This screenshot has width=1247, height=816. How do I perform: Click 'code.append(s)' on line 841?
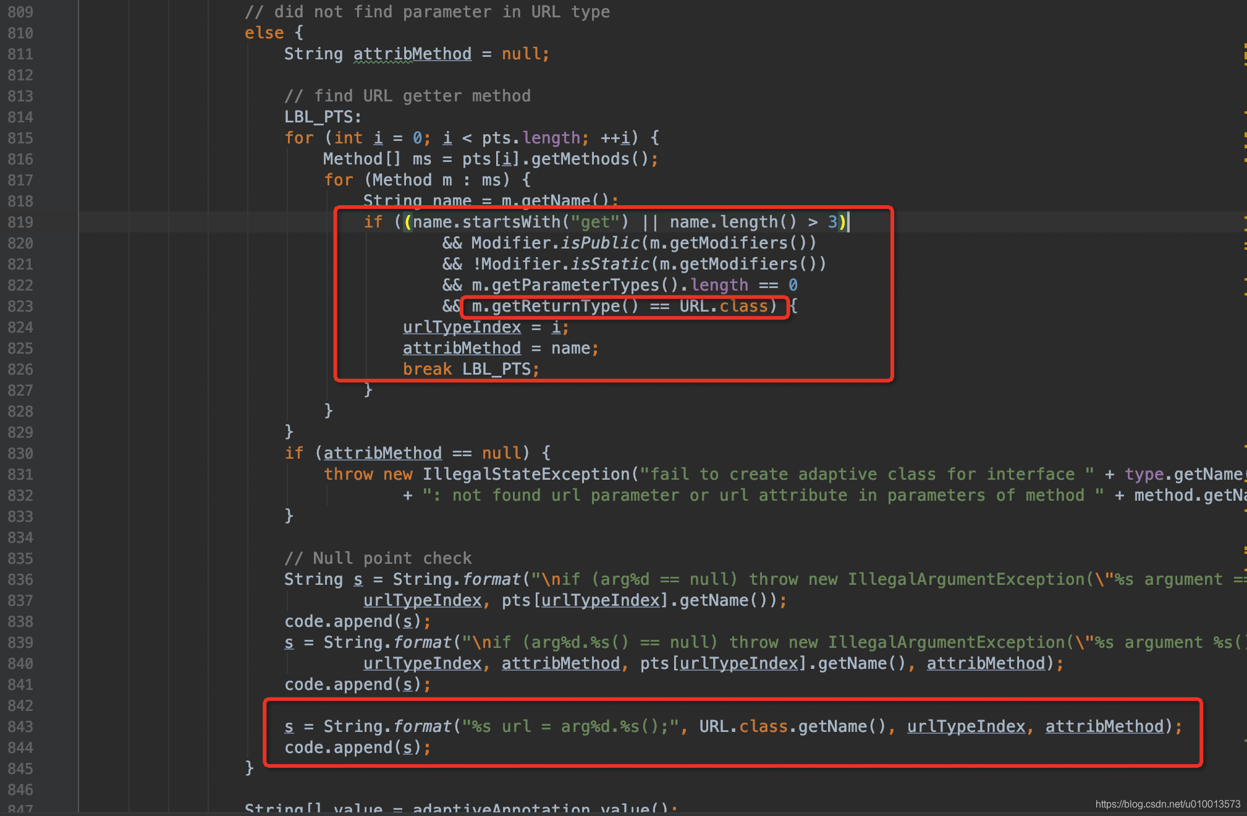tap(353, 684)
